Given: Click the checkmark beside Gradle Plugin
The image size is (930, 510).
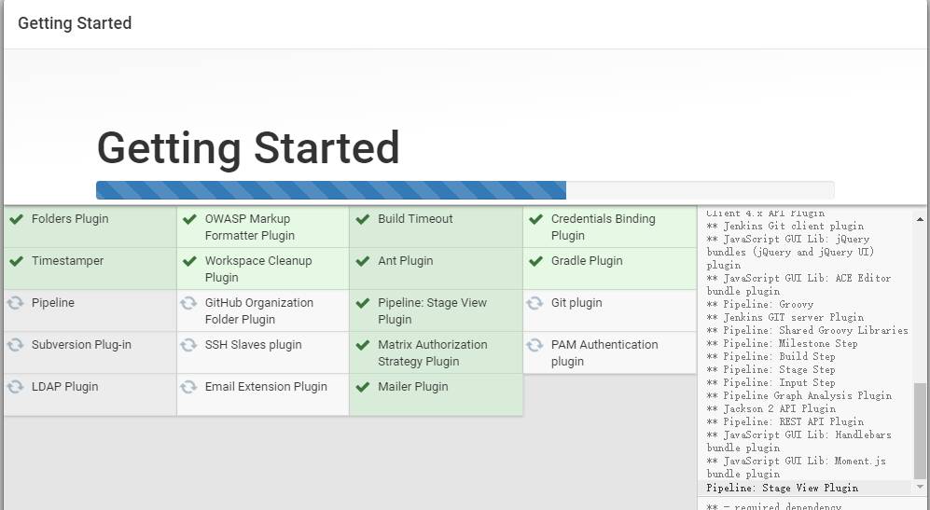Looking at the screenshot, I should (535, 261).
